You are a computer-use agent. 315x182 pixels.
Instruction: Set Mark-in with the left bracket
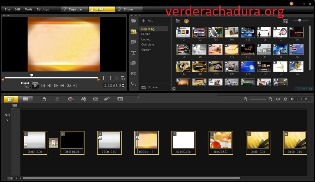[104, 78]
